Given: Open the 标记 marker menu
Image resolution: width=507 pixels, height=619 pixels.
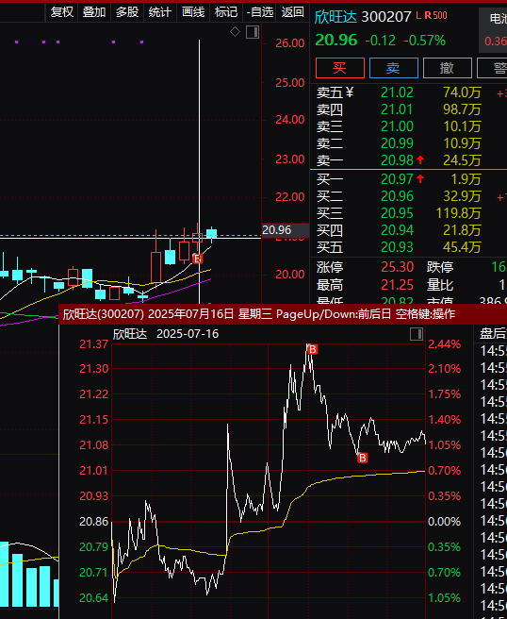Looking at the screenshot, I should [x=226, y=12].
